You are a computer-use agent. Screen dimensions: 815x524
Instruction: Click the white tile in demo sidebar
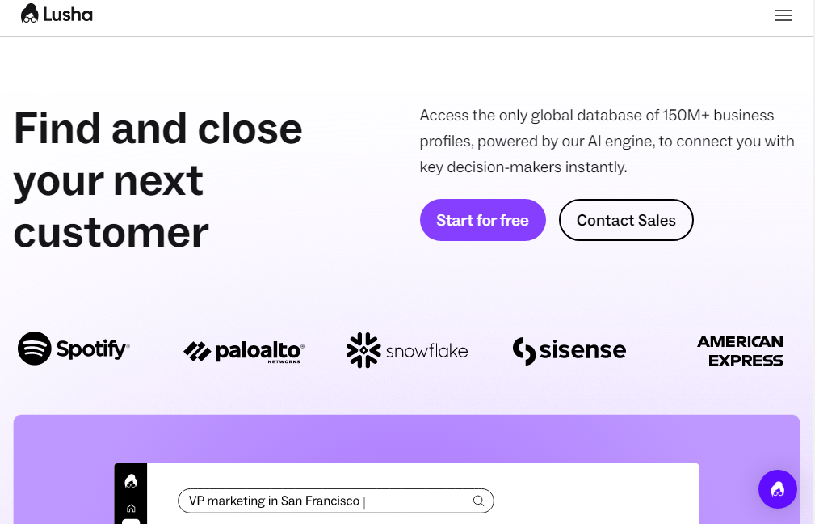click(x=131, y=522)
